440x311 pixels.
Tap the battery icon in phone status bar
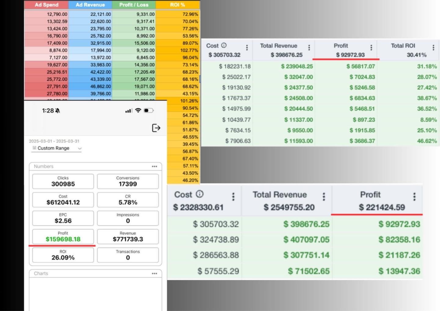coord(148,110)
